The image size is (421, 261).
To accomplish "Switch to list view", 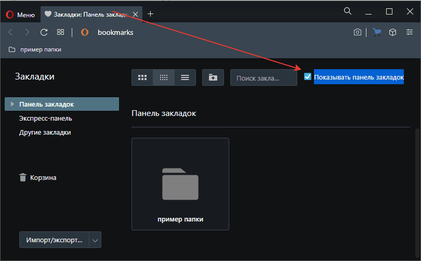I will [185, 77].
